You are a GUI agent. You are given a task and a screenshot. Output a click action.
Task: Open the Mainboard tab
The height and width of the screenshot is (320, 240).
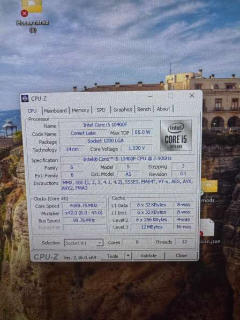55,110
